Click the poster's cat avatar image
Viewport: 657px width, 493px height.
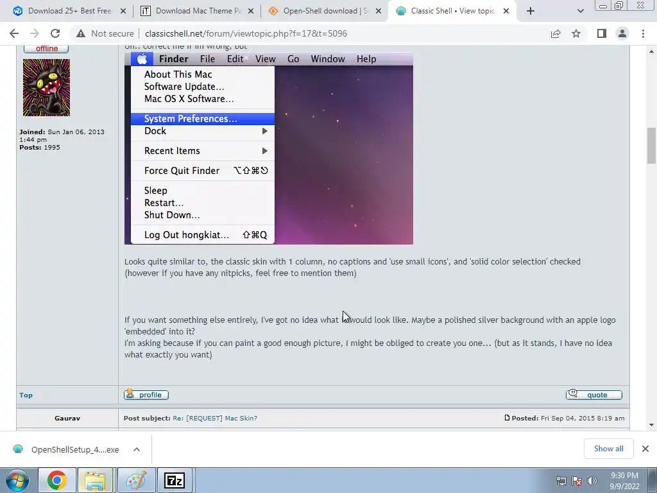pyautogui.click(x=46, y=87)
